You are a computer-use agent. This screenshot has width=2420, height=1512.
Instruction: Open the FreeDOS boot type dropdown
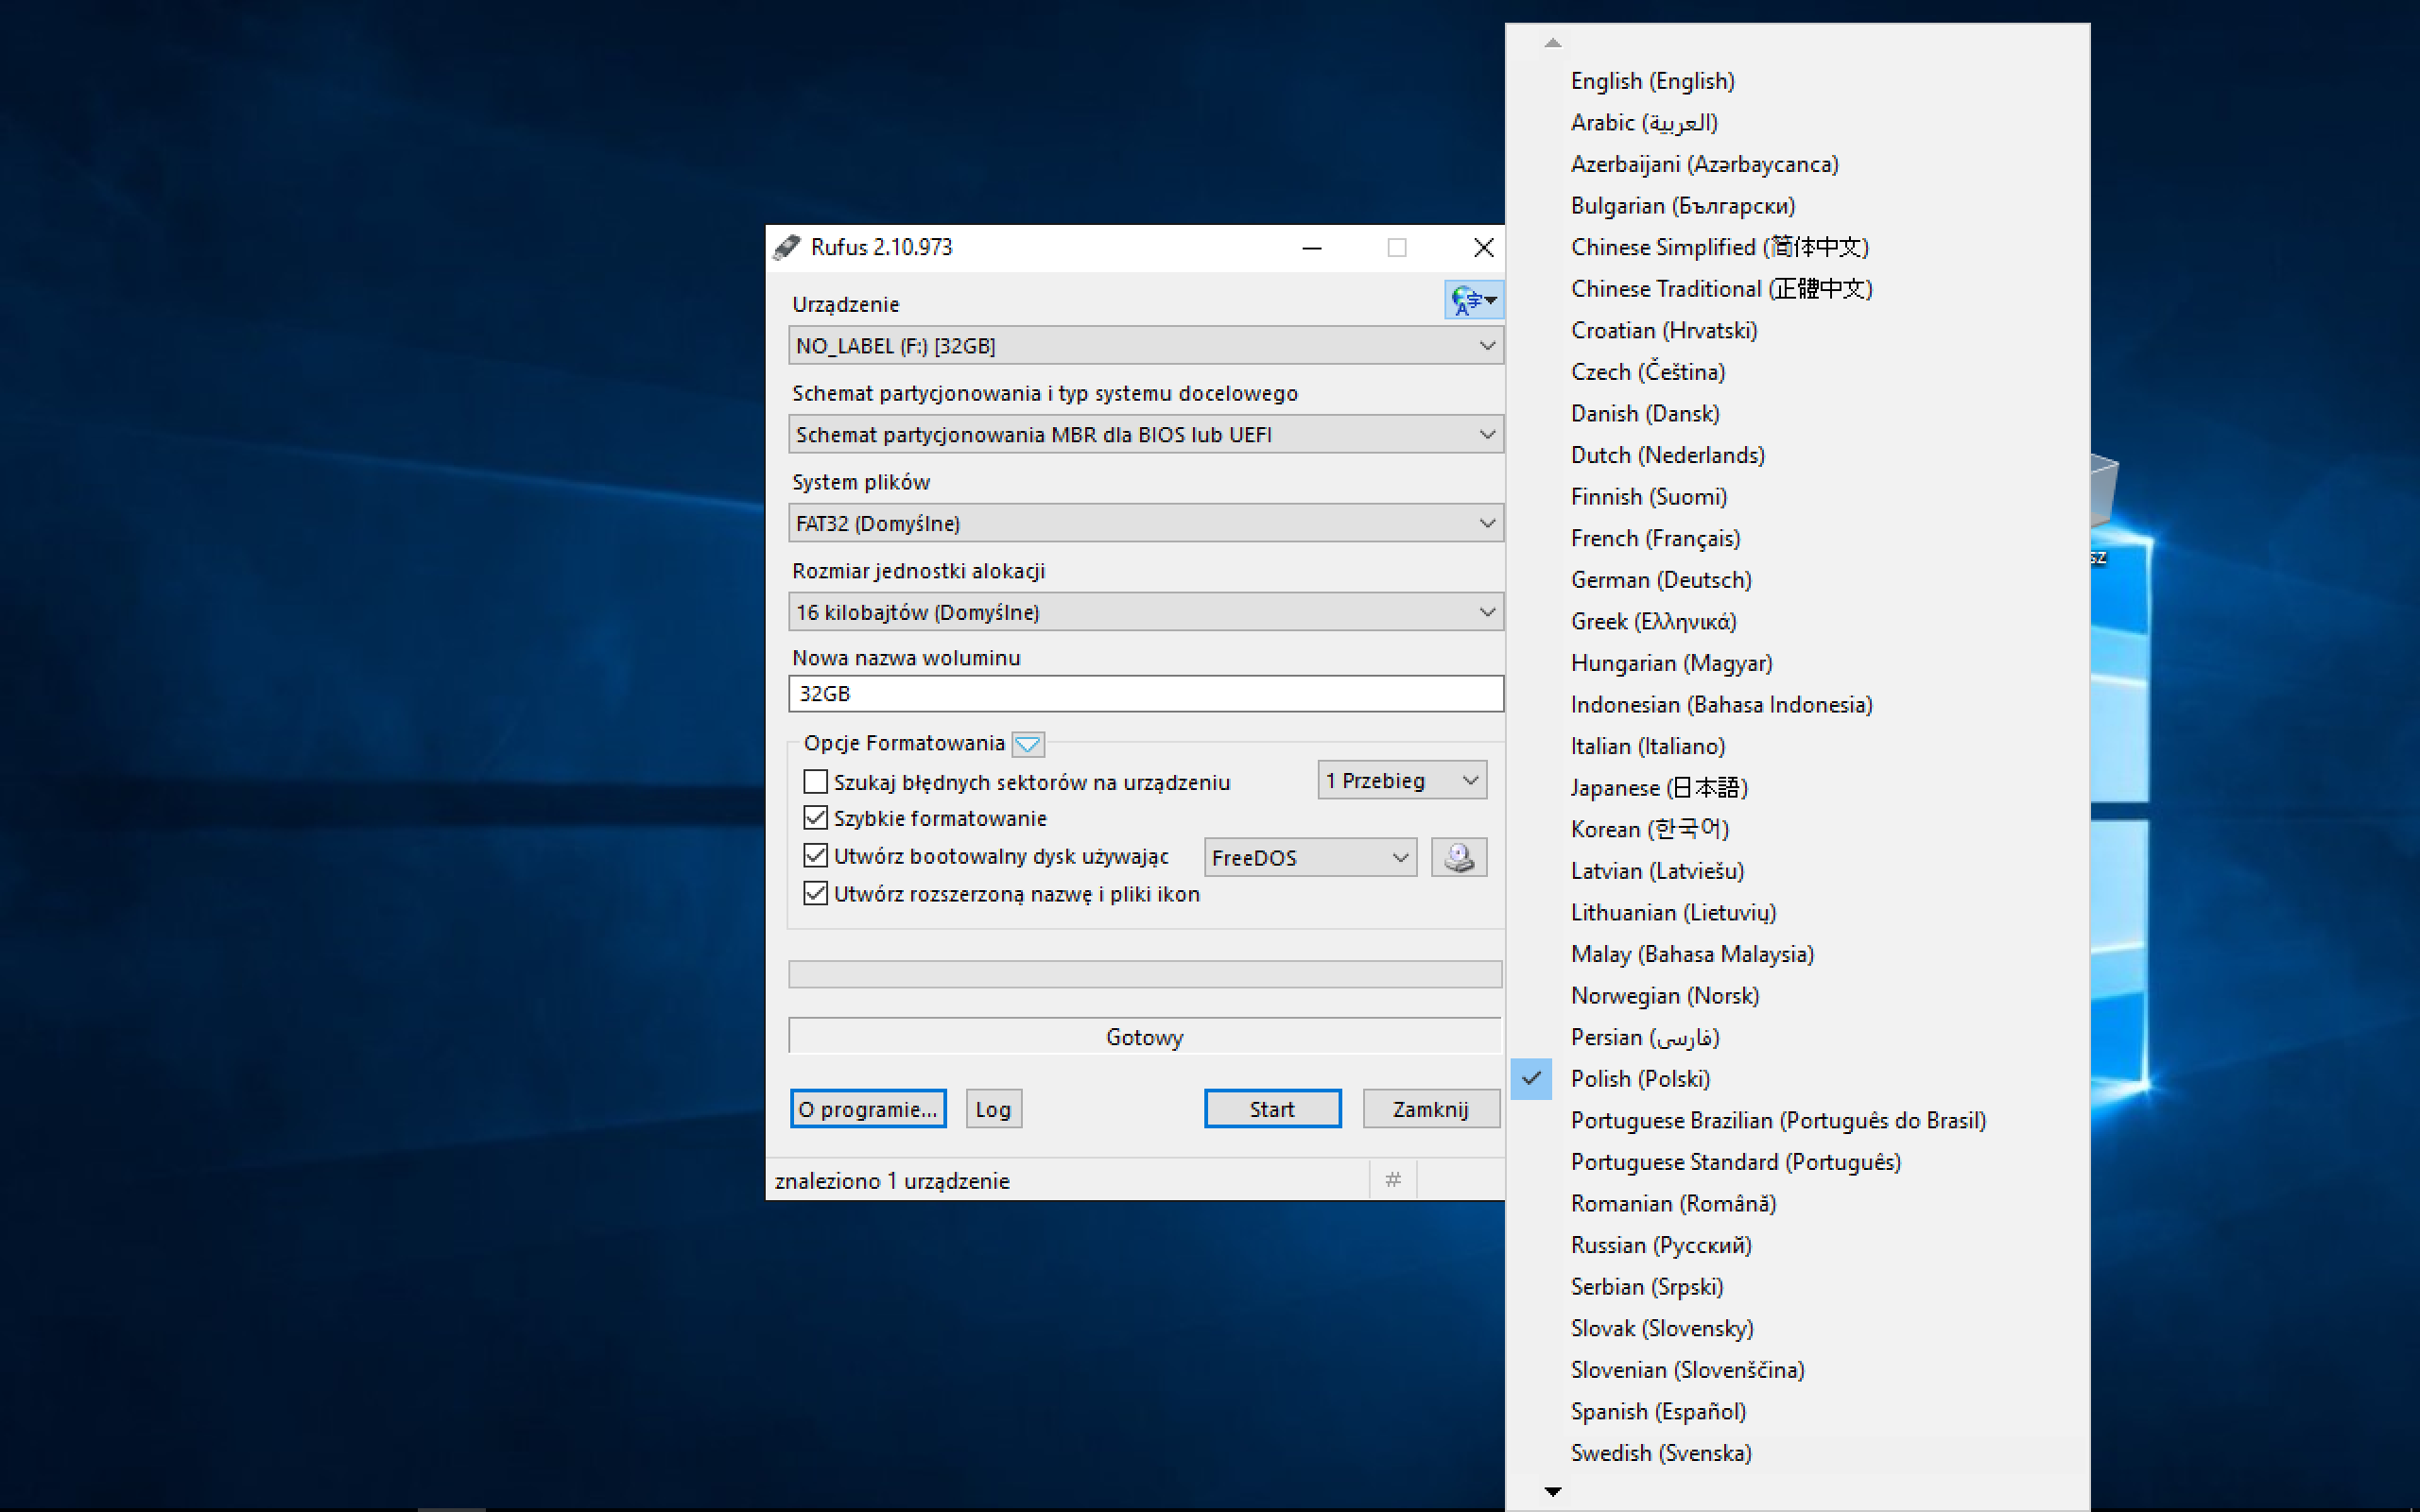click(1309, 857)
